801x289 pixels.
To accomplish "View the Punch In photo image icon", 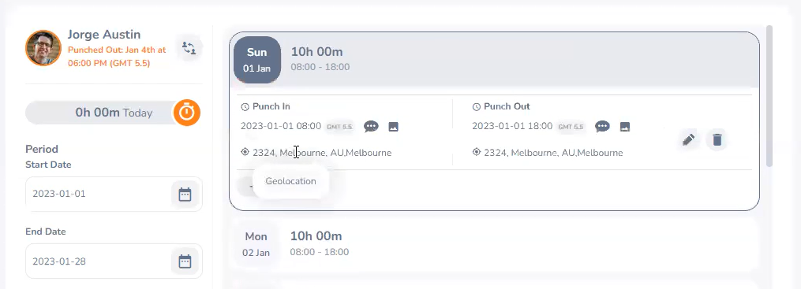I will [x=393, y=127].
